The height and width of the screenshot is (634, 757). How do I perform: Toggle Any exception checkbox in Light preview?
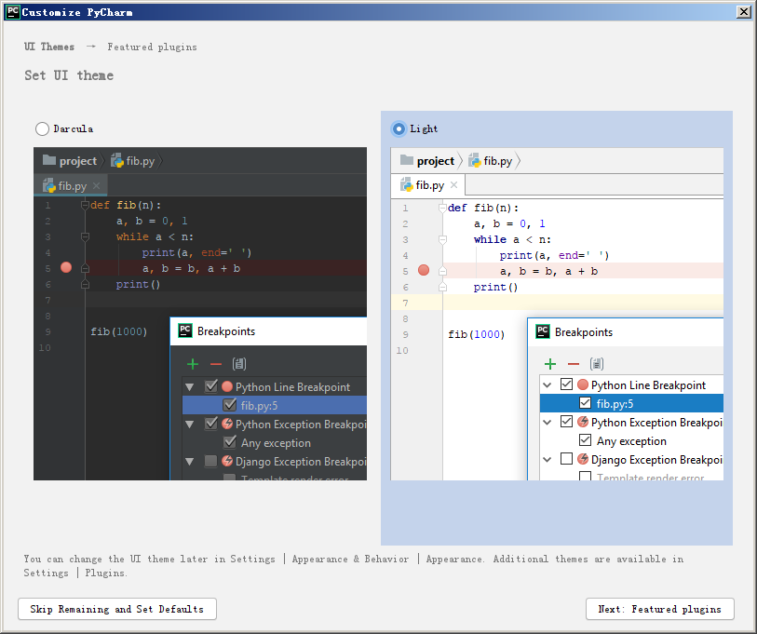(x=585, y=439)
